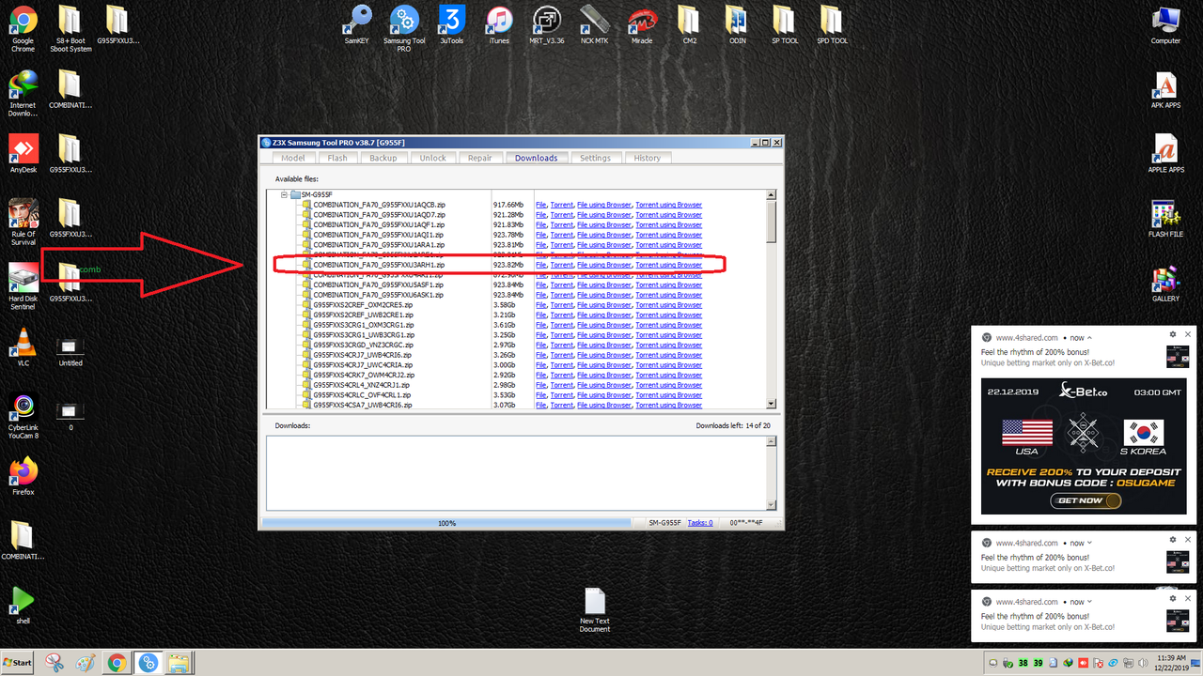Viewport: 1203px width, 676px height.
Task: Open Snipping Tool from the taskbar
Action: (x=55, y=663)
